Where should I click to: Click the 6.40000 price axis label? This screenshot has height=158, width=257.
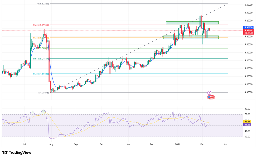coord(248,13)
